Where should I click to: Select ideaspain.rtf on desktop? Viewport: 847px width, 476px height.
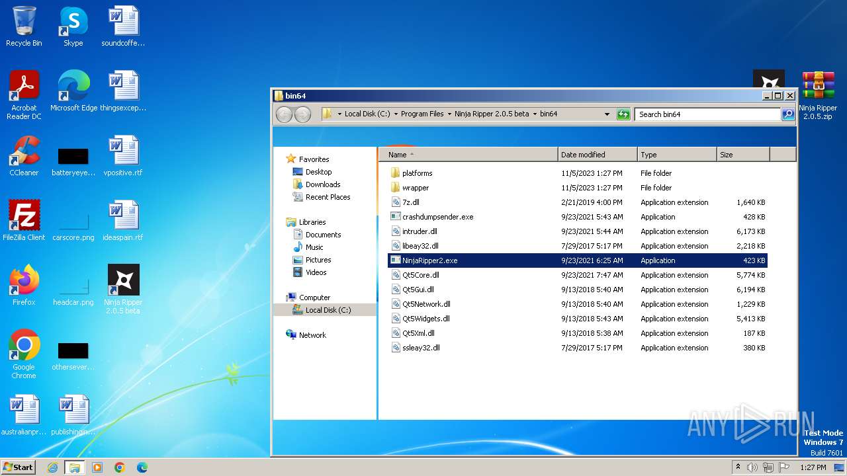pos(123,221)
